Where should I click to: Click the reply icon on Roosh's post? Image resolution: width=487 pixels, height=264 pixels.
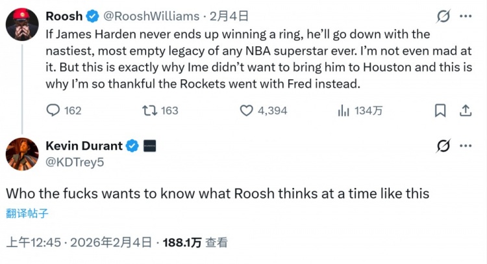click(x=53, y=111)
